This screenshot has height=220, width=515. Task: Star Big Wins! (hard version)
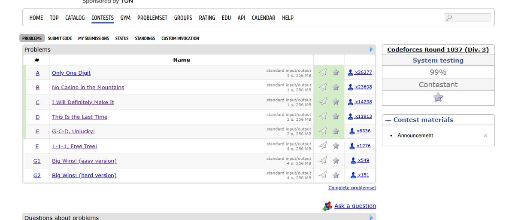(336, 175)
